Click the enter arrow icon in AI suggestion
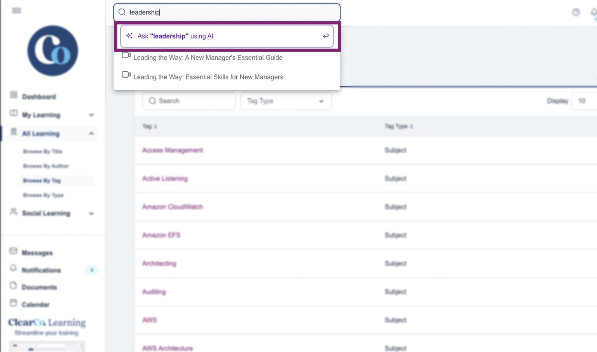The image size is (597, 352). (x=326, y=36)
